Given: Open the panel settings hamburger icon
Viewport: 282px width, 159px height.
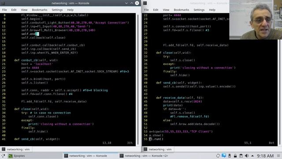Looking at the screenshot, I should point(278,156).
